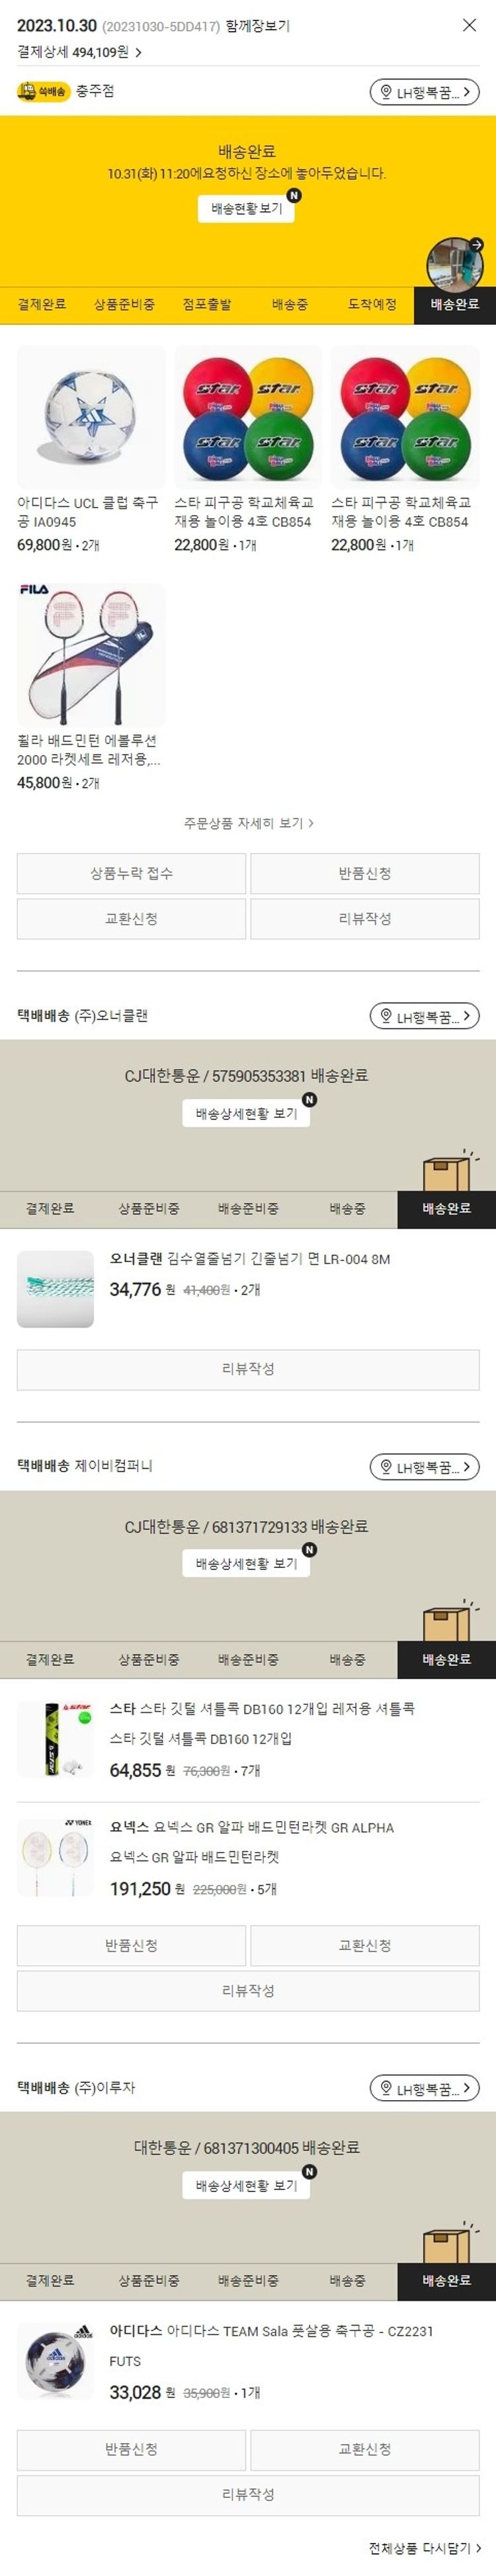This screenshot has height=2576, width=496.
Task: Open Yonex GR Alpha racket product icon
Action: (55, 1858)
